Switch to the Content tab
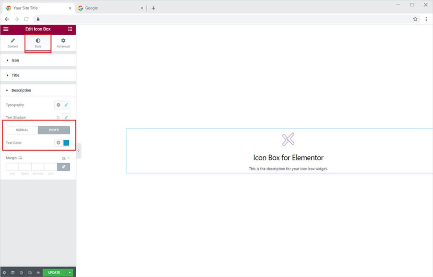 [x=13, y=43]
